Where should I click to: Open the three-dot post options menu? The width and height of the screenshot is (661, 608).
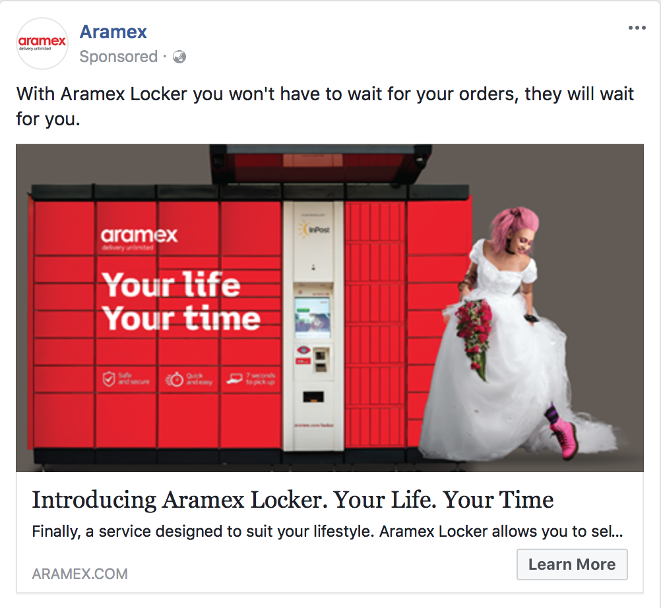(x=637, y=28)
